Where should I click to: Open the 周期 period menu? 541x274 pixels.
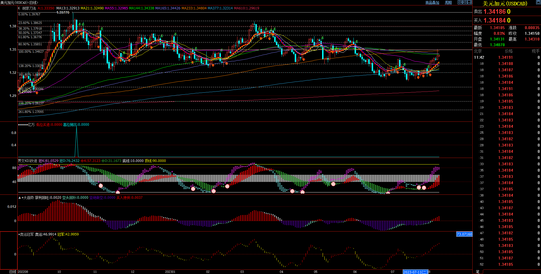point(448,3)
